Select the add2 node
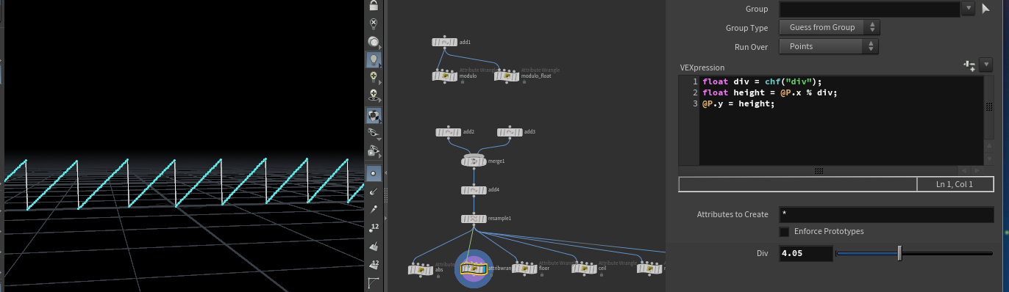The height and width of the screenshot is (292, 1009). click(x=448, y=132)
